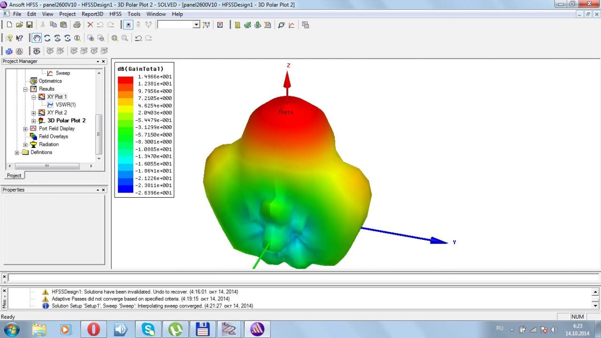This screenshot has width=601, height=338.
Task: Click the New project icon
Action: (9, 25)
